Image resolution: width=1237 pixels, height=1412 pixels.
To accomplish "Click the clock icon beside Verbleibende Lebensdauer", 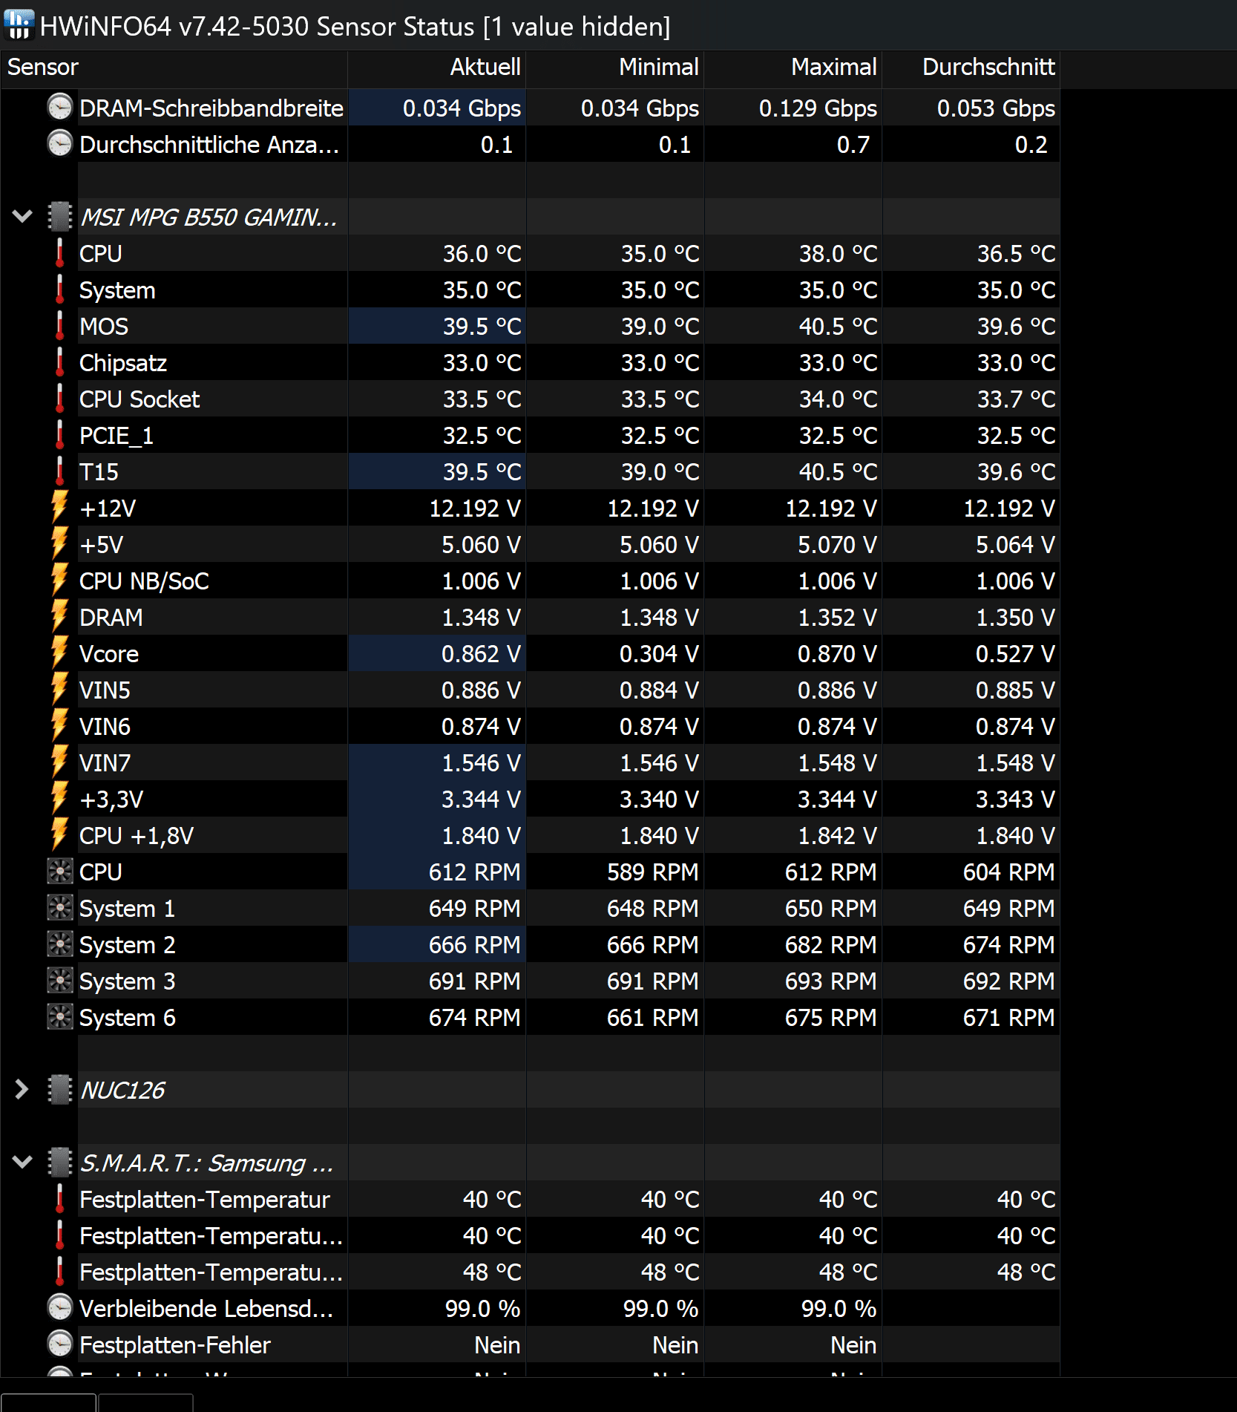I will pyautogui.click(x=59, y=1308).
